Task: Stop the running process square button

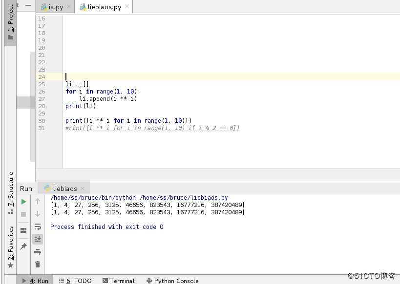Action: tap(23, 214)
